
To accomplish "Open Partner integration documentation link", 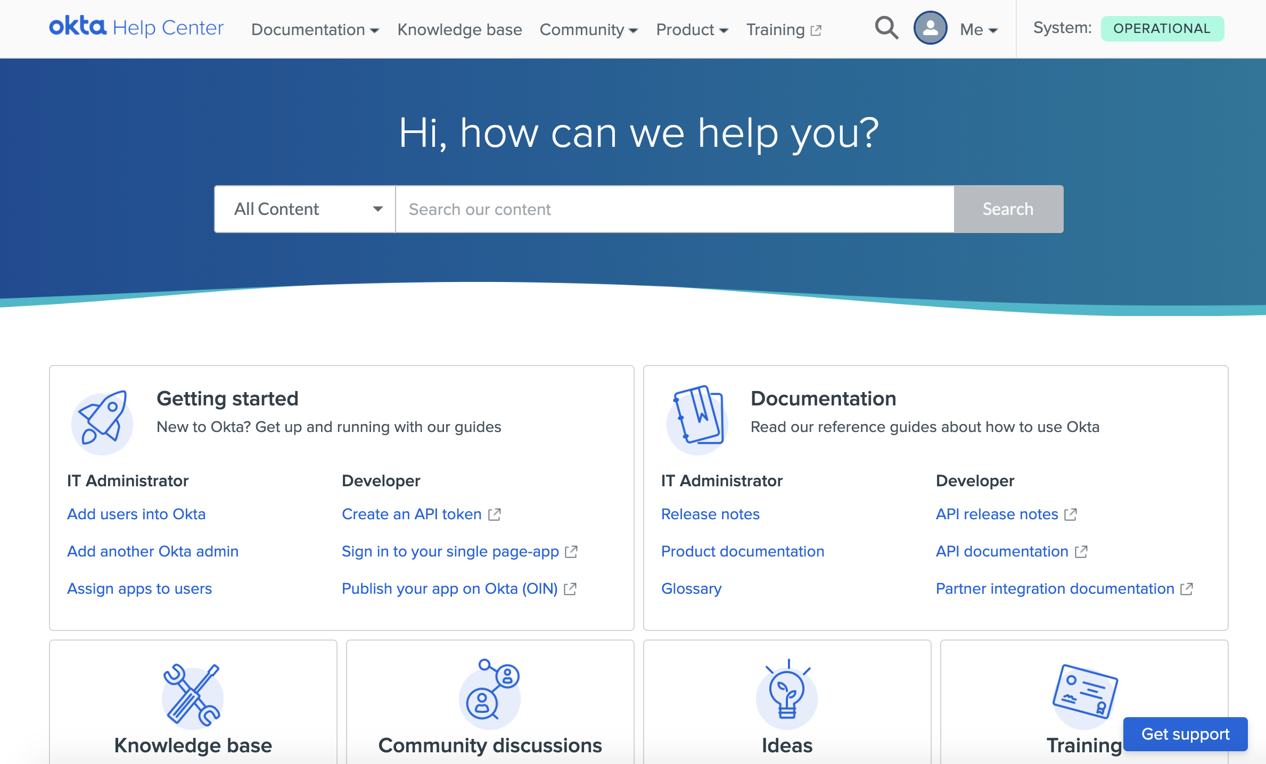I will 1055,589.
